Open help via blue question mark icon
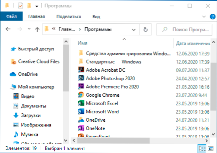Viewport: 217px width, 153px height. point(213,17)
